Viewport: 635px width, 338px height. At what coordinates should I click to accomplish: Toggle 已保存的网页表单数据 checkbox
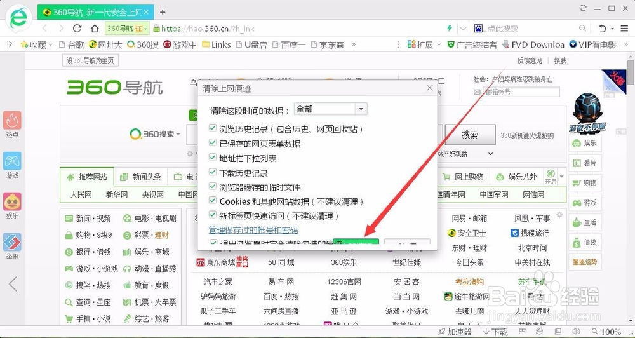pos(213,143)
